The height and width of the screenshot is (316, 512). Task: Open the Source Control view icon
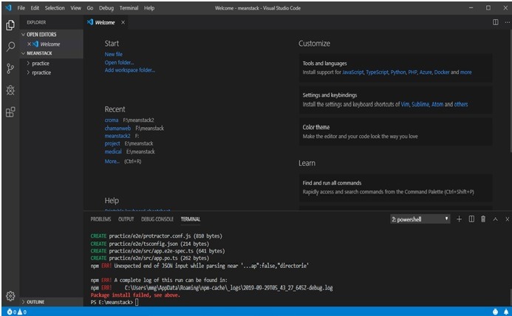pyautogui.click(x=10, y=68)
